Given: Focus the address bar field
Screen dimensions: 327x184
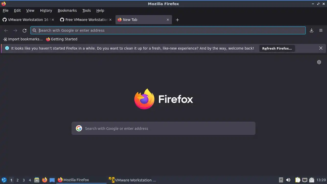Looking at the screenshot, I should tap(168, 30).
